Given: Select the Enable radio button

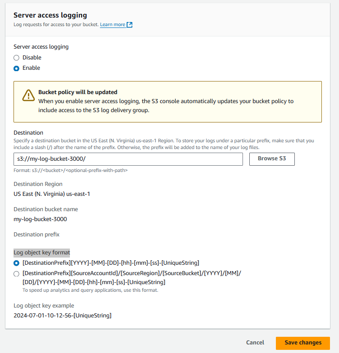Looking at the screenshot, I should [x=17, y=68].
